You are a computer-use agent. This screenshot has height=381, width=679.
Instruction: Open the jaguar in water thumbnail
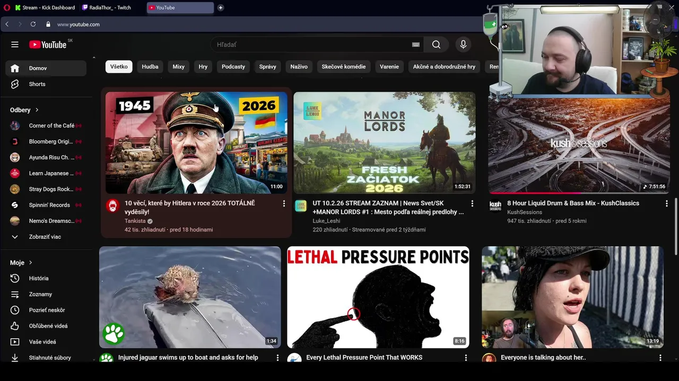click(x=190, y=297)
